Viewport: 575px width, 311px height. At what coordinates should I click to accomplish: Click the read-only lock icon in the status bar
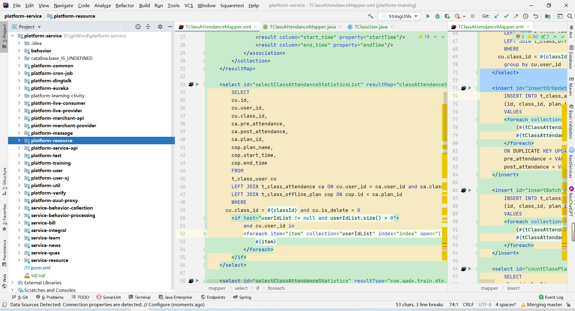pyautogui.click(x=568, y=305)
